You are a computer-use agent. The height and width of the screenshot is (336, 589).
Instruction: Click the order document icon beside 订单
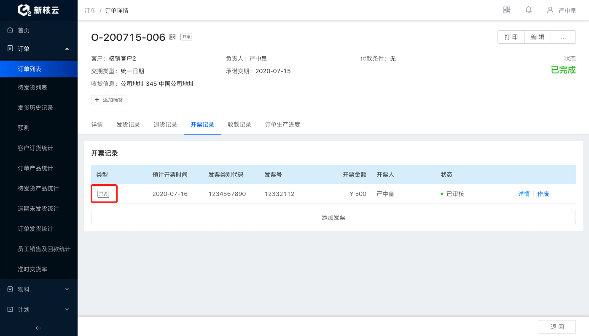11,49
